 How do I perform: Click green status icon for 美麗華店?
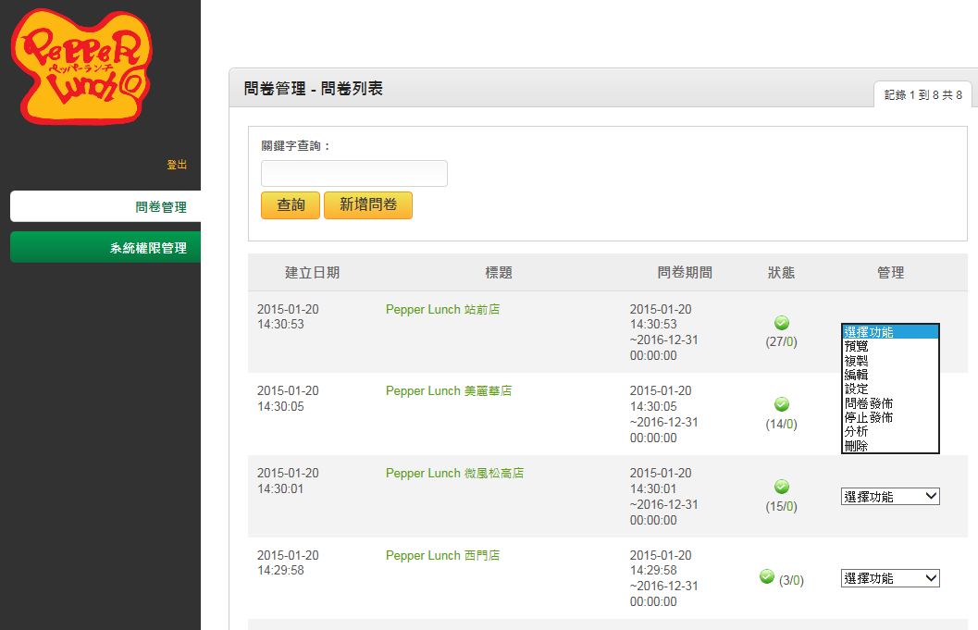pyautogui.click(x=782, y=404)
